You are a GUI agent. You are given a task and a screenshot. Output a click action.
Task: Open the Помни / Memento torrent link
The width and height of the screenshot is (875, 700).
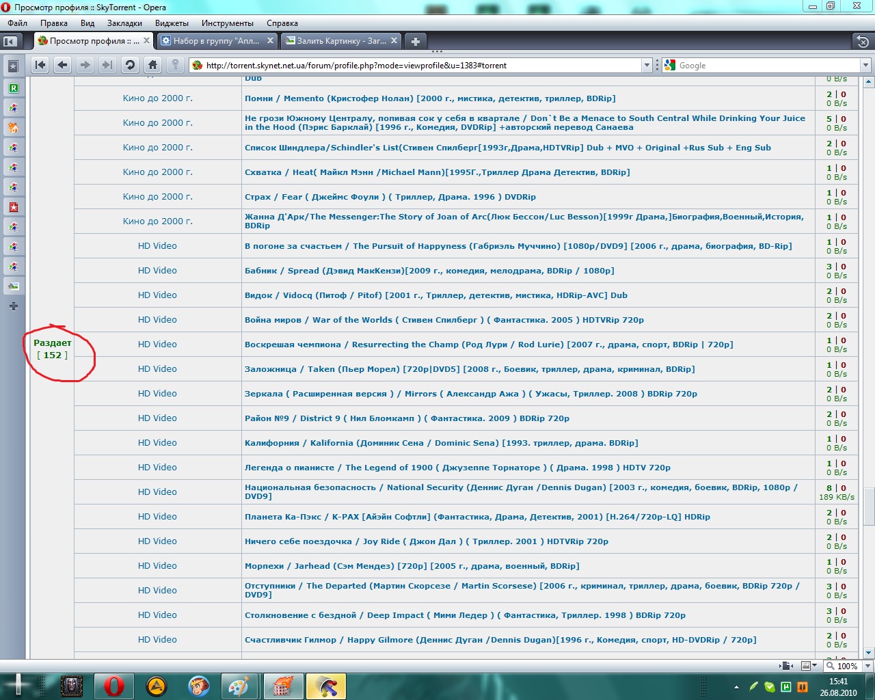(x=430, y=98)
